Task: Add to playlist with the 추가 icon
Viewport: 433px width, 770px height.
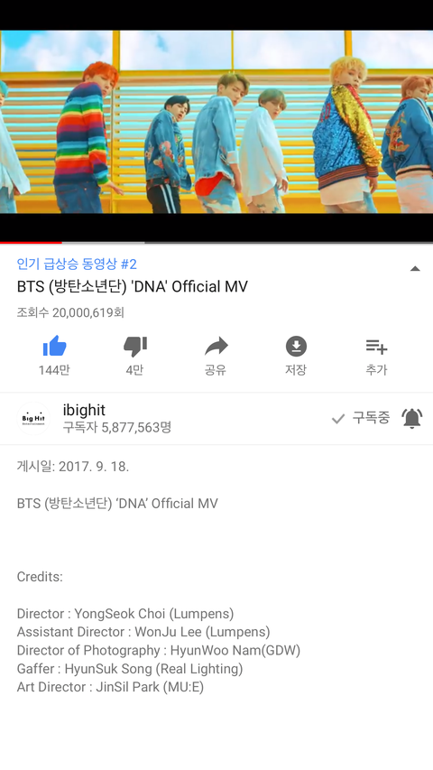Action: (x=376, y=347)
